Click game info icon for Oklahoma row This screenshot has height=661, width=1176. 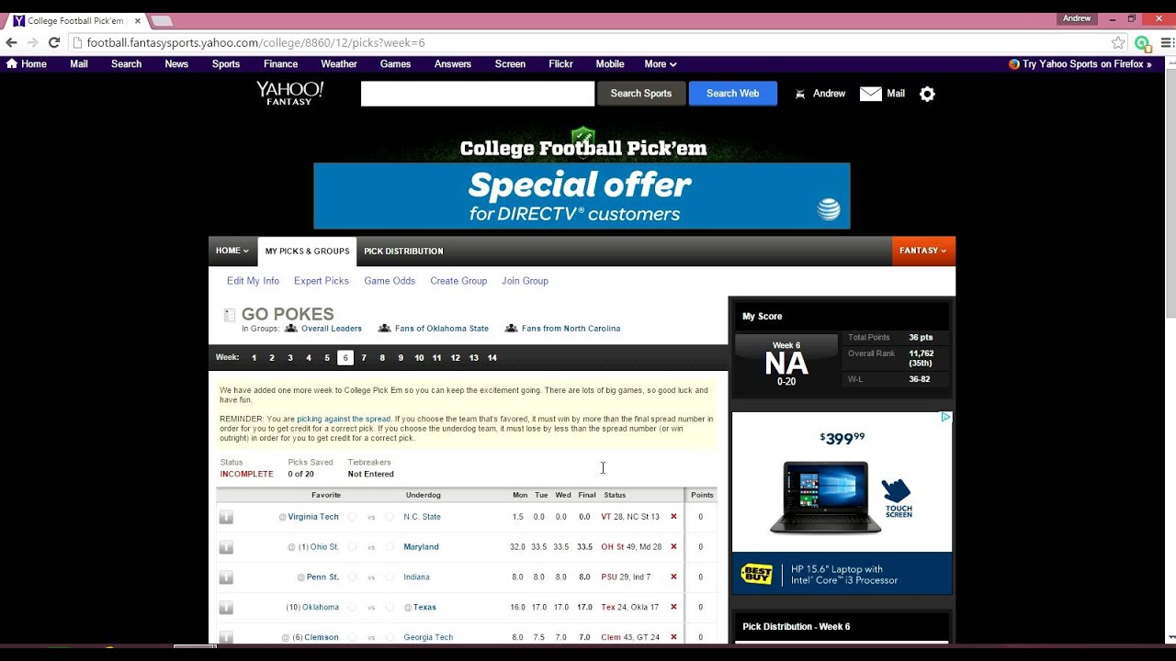pos(226,608)
